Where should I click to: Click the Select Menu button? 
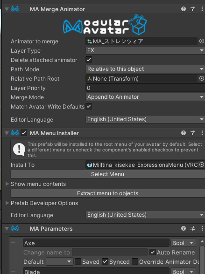(x=108, y=174)
